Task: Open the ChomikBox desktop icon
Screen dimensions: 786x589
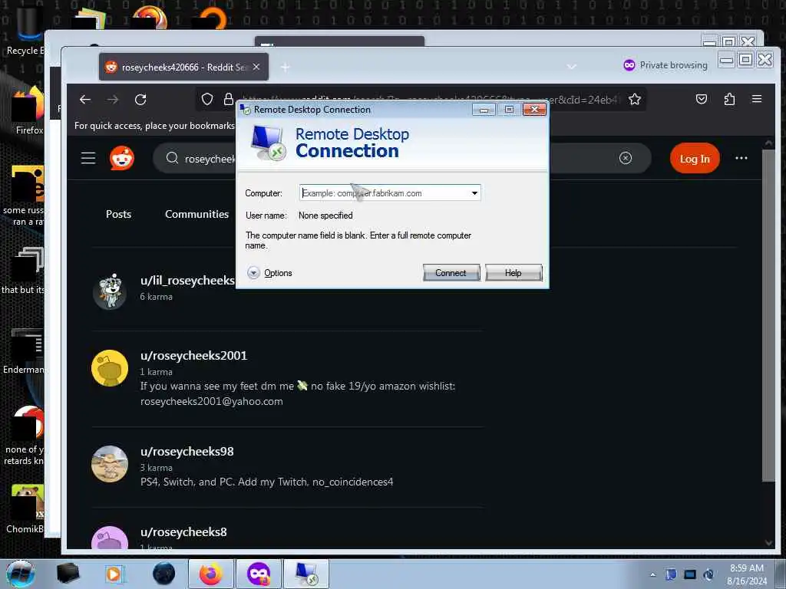Action: pos(25,509)
